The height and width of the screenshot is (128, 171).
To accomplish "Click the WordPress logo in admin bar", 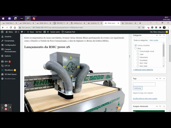I will coord(2,32).
